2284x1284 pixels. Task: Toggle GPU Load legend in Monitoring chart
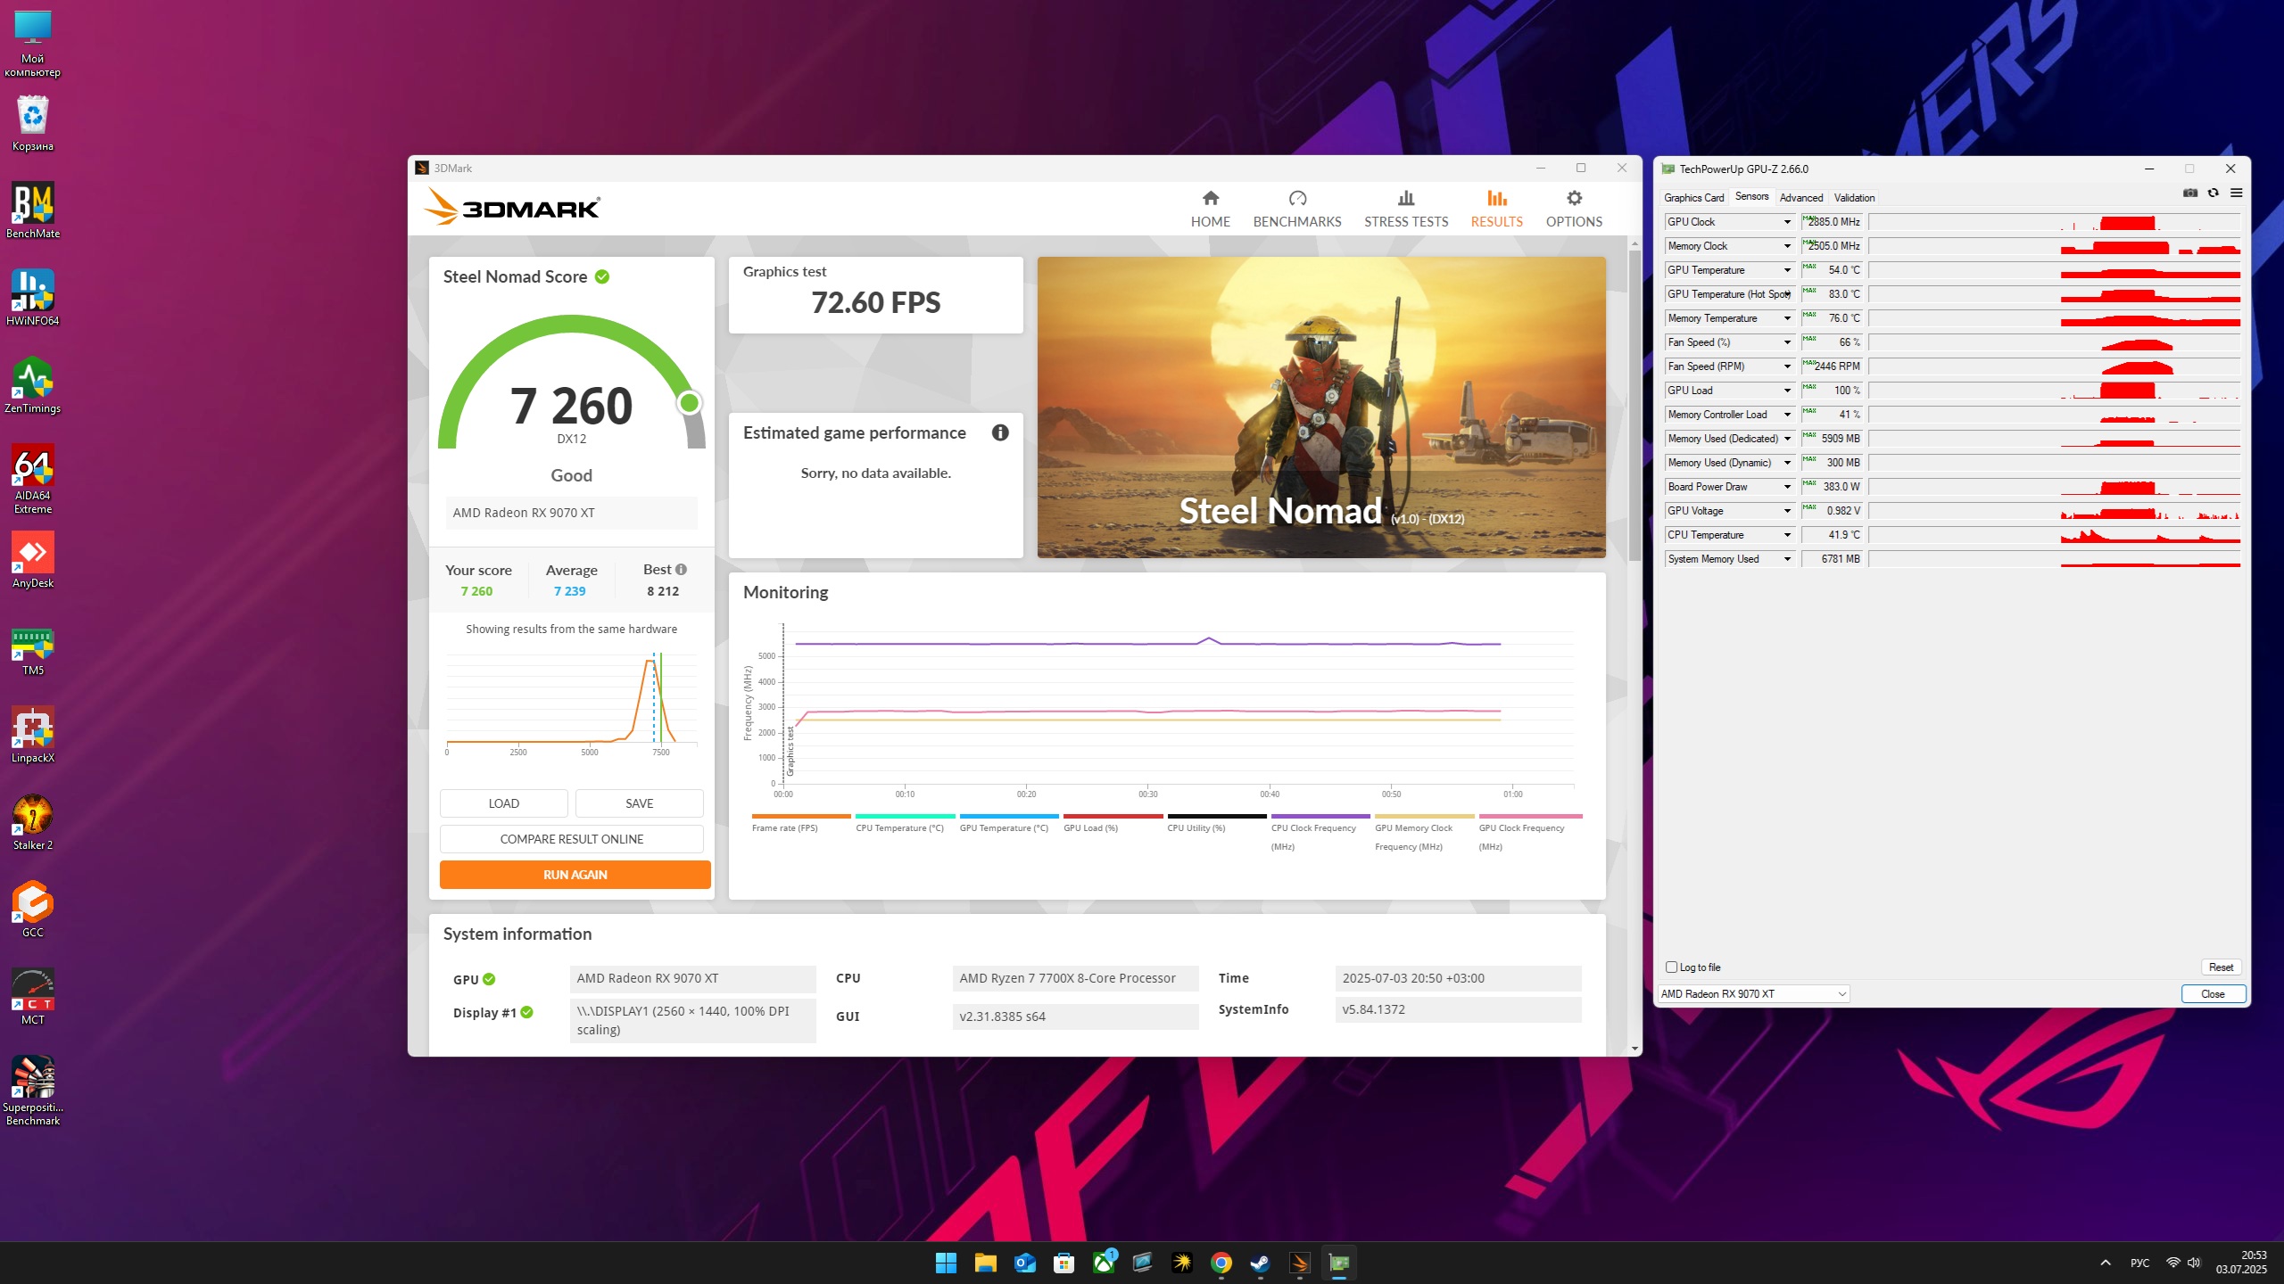1090,828
